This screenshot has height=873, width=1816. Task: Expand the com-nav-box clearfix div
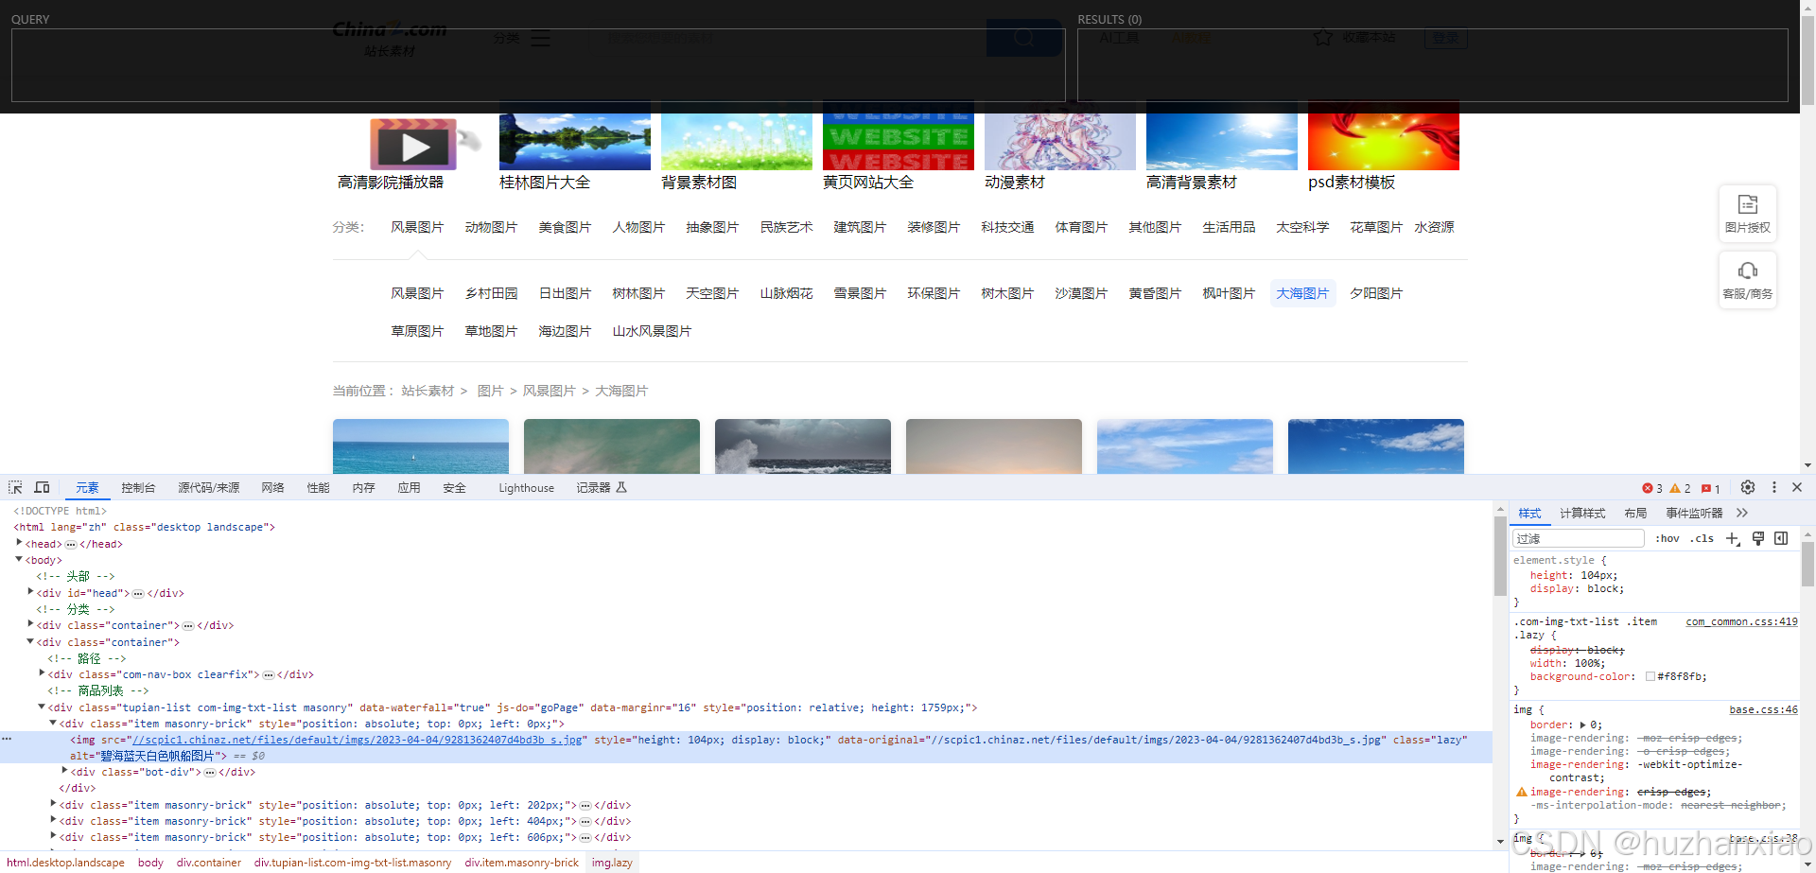tap(42, 673)
